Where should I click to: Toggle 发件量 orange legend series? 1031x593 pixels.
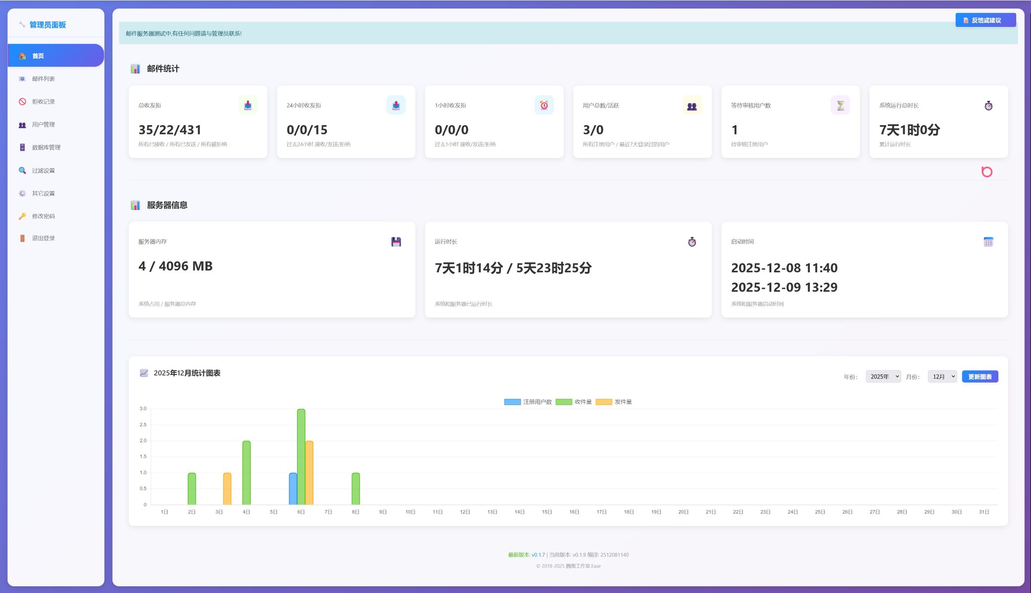pos(613,402)
